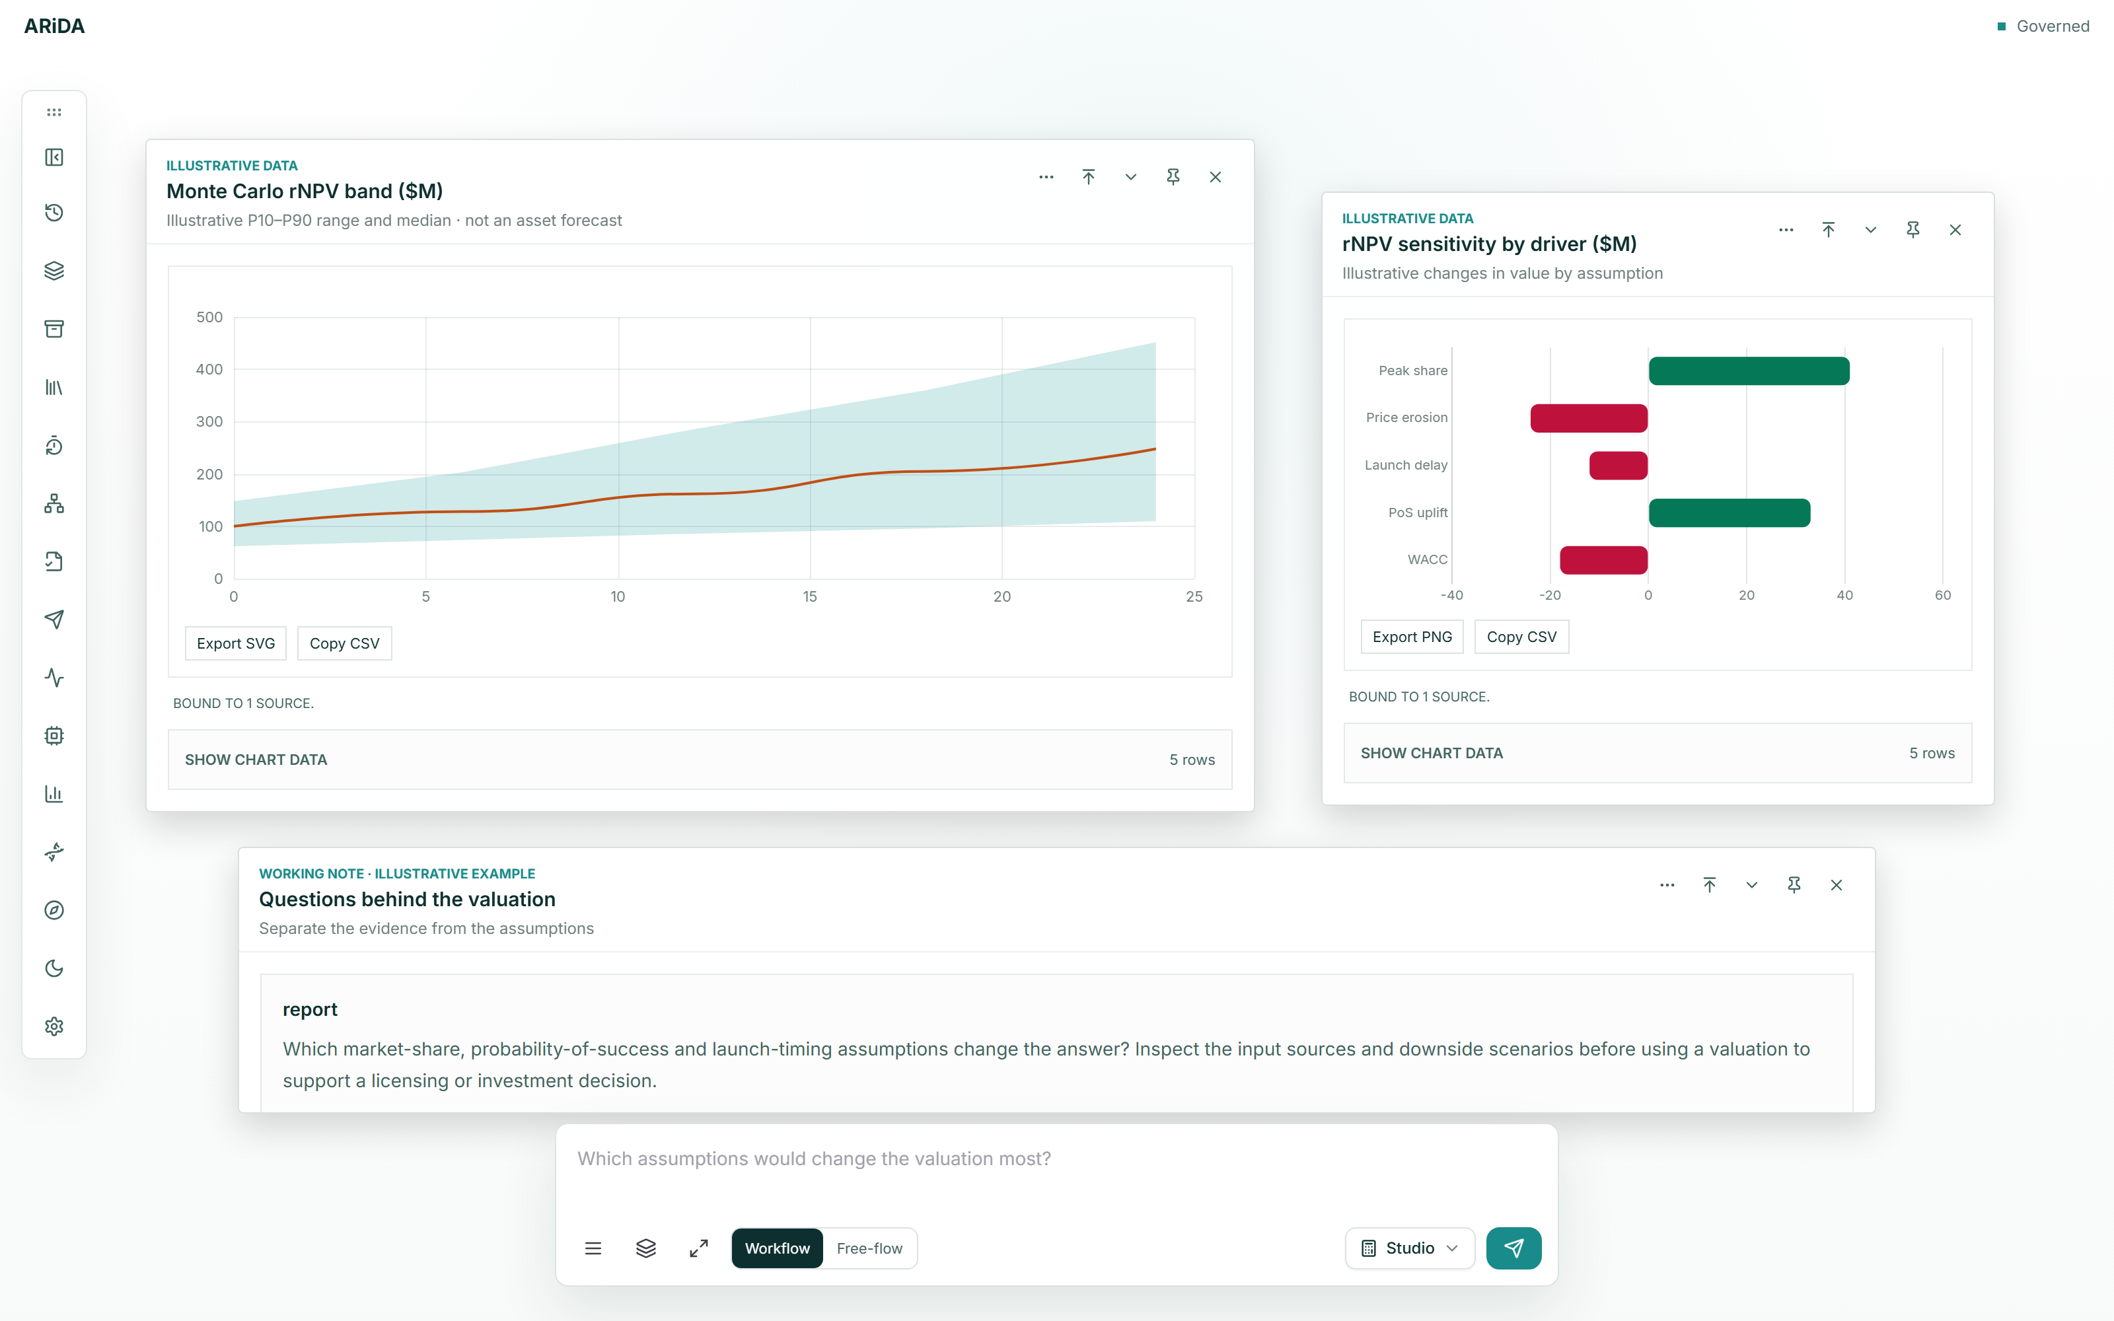Collapse Monte Carlo card with chevron

coord(1131,178)
